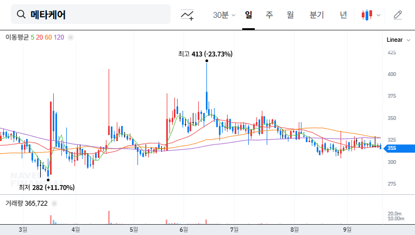Open the 30분 interval dropdown
Image resolution: width=415 pixels, height=235 pixels.
click(224, 15)
